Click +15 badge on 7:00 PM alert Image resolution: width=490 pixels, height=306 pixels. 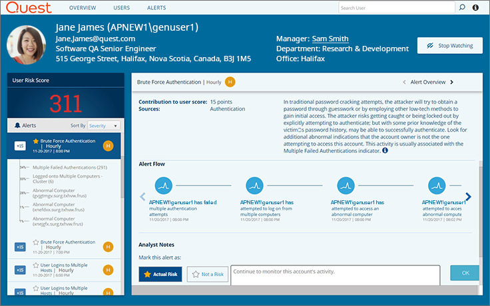[20, 247]
